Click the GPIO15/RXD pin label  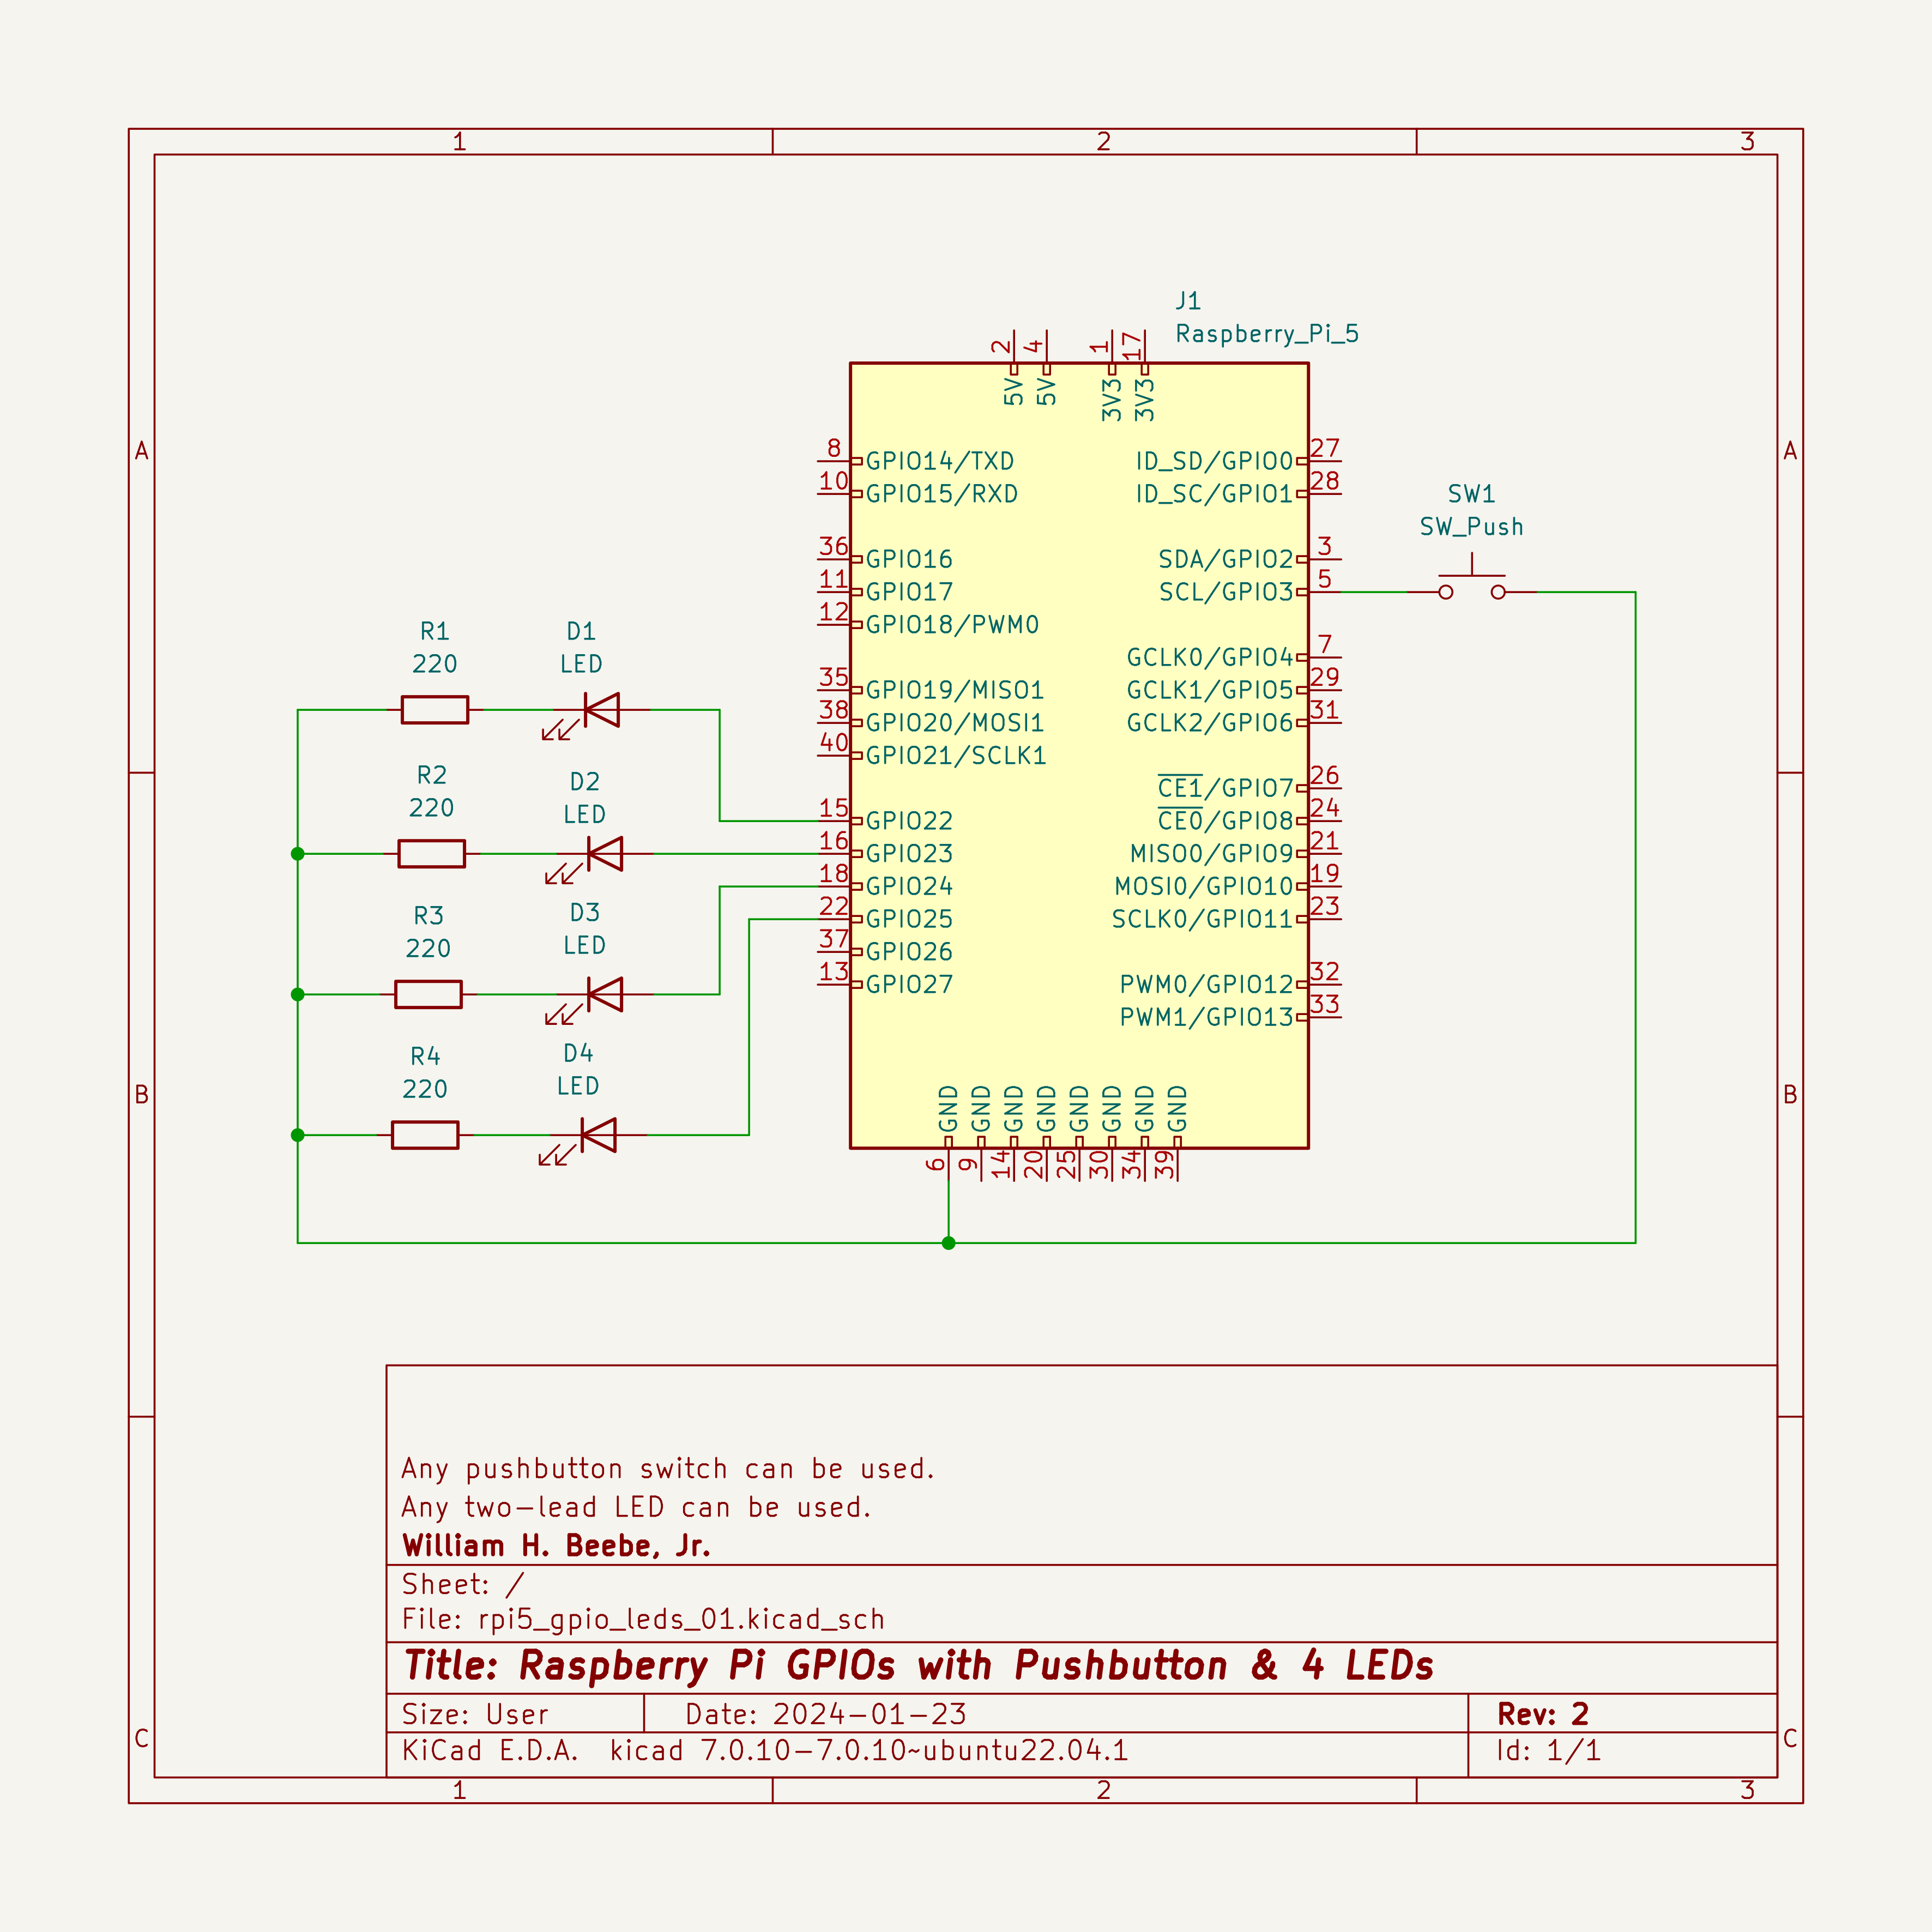tap(942, 494)
